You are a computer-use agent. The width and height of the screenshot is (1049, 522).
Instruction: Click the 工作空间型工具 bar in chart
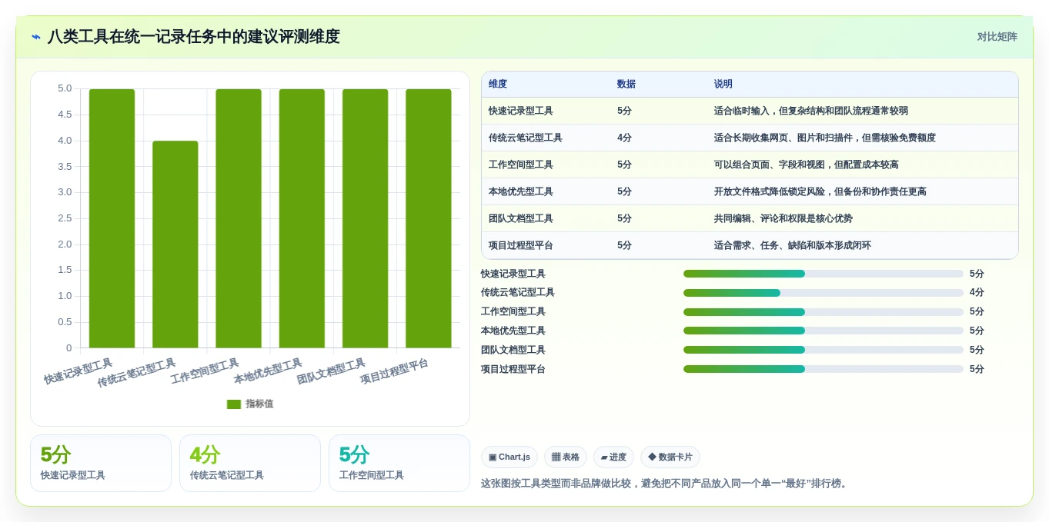click(x=239, y=218)
